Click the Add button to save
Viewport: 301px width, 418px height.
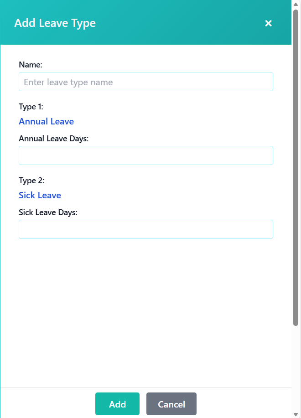click(117, 404)
